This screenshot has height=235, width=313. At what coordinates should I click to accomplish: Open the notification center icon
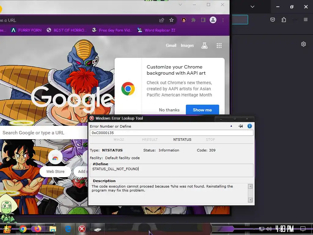click(303, 229)
